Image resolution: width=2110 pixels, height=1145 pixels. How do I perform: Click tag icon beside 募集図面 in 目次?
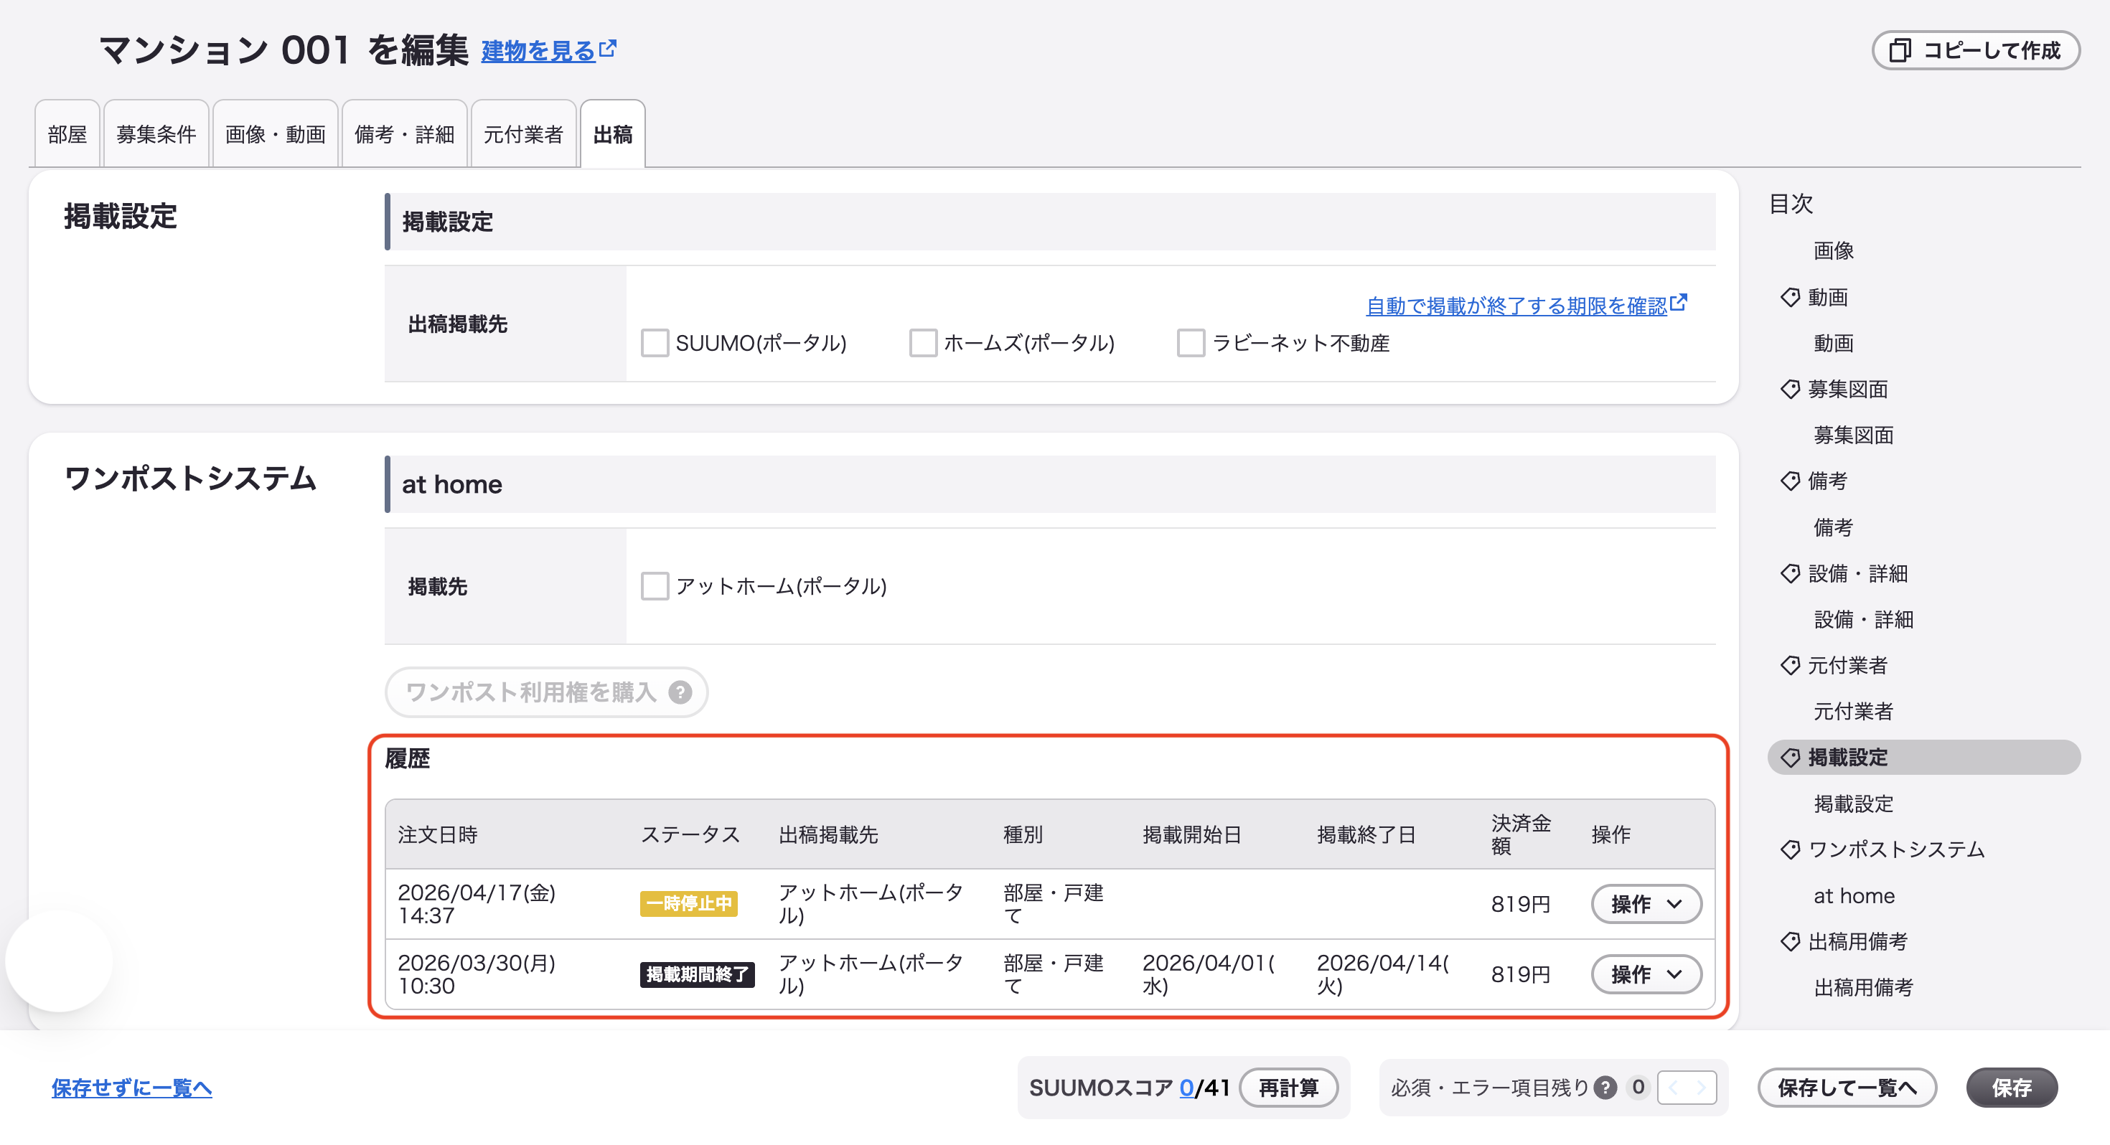[1791, 389]
